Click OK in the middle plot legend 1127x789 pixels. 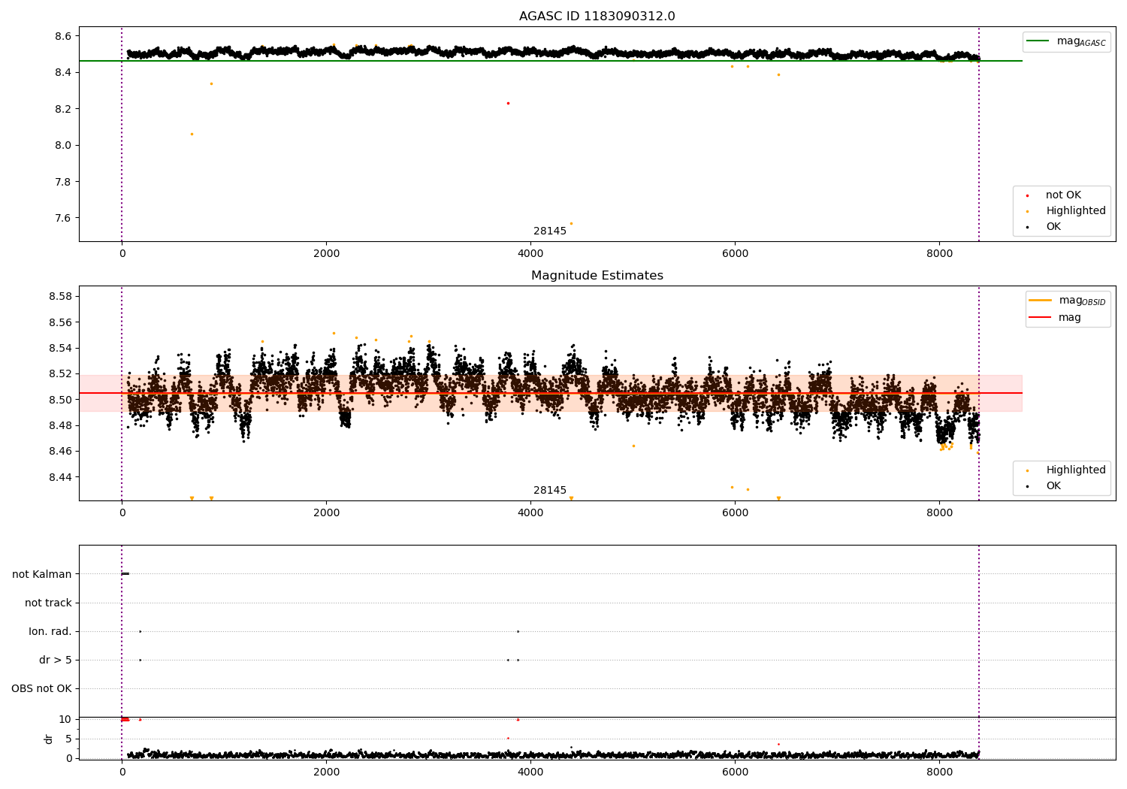pyautogui.click(x=1044, y=486)
